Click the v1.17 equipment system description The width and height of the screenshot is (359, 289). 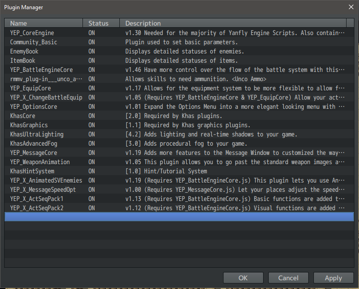pyautogui.click(x=235, y=88)
